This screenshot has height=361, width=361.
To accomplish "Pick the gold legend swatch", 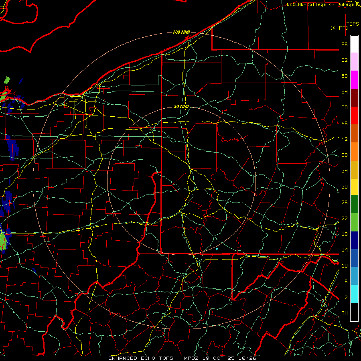I will 354,169.
